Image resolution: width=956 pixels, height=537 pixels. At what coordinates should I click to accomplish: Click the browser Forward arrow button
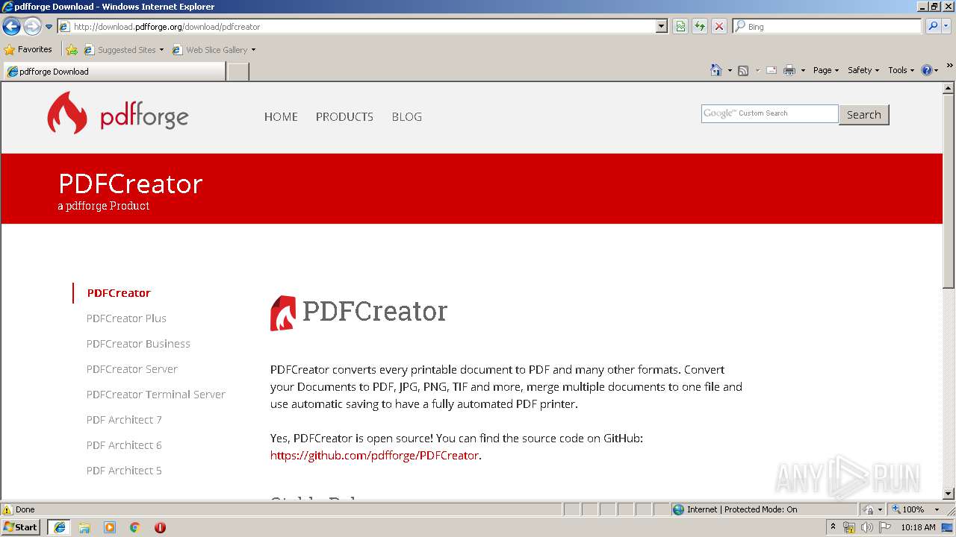pos(31,27)
